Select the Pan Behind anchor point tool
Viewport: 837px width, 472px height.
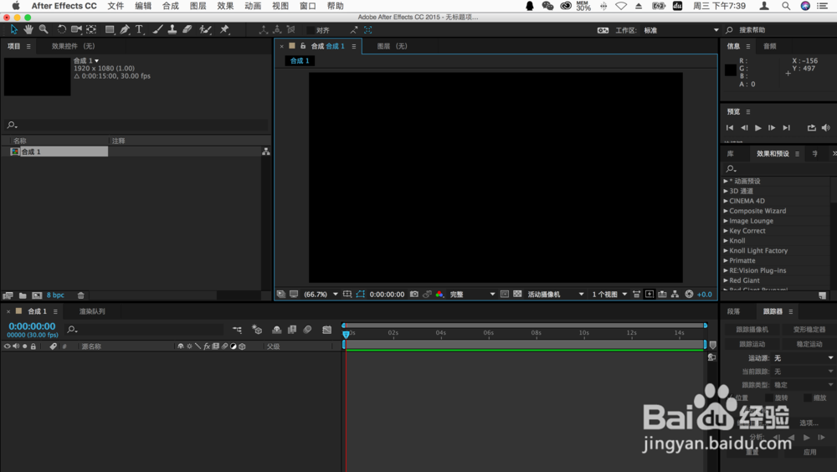click(x=91, y=29)
